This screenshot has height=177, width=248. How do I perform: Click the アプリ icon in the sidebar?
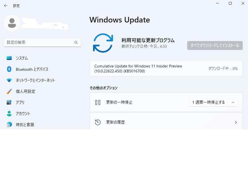(9, 102)
